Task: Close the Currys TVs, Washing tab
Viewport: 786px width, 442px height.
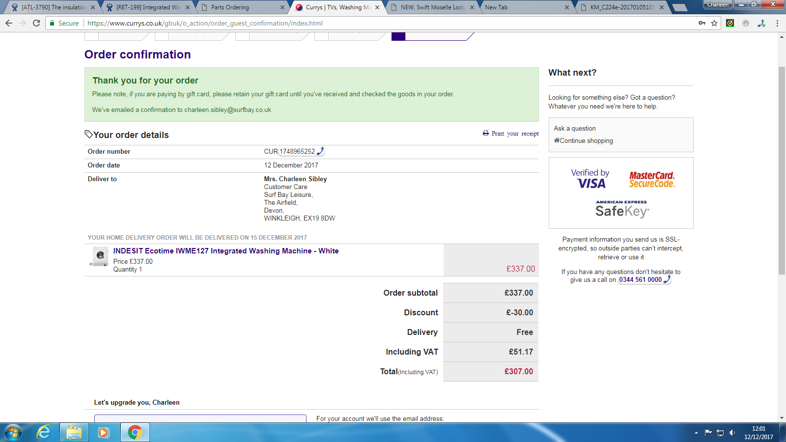Action: (377, 7)
